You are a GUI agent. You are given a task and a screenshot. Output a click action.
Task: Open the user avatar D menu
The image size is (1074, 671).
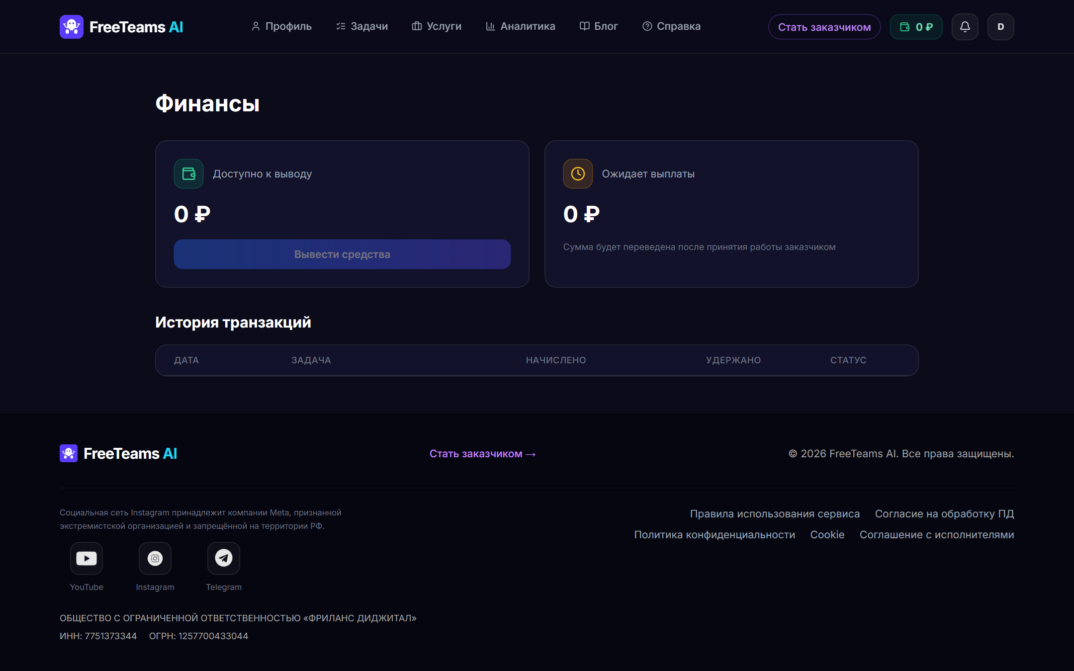point(1001,27)
